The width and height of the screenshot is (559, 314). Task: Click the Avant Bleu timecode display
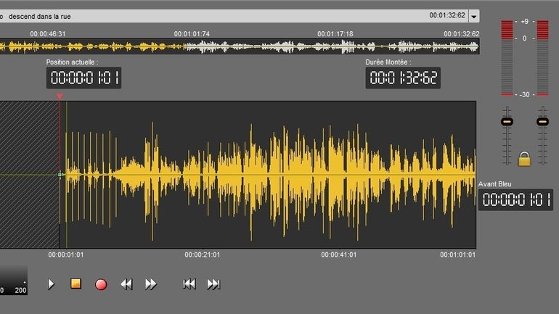515,199
